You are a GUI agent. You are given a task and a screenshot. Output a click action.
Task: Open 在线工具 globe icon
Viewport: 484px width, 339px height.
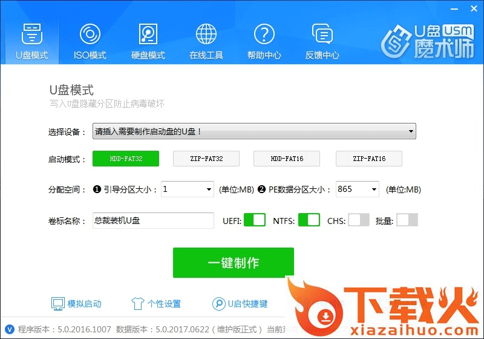206,34
